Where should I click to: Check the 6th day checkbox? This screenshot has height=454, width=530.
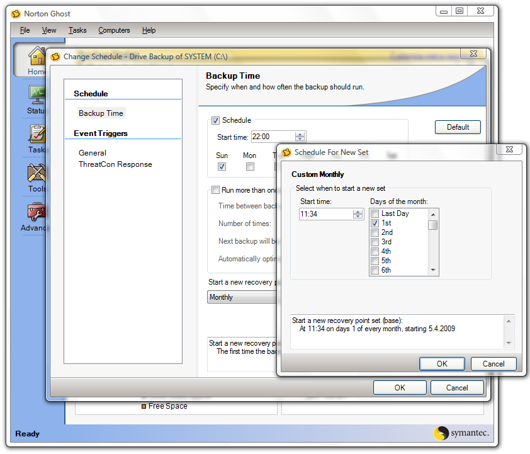(x=375, y=270)
